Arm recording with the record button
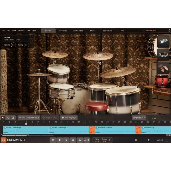The image size is (171, 171). point(73,140)
